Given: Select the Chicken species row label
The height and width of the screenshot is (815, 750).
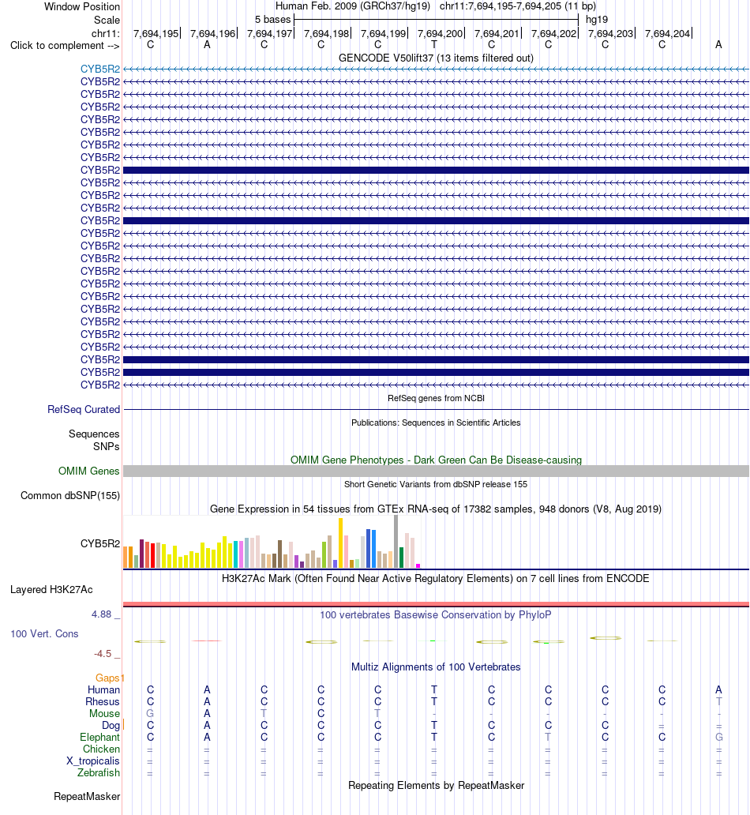Looking at the screenshot, I should 101,749.
